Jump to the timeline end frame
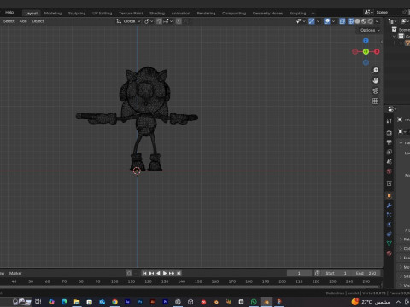Viewport: 410px width, 307px height. tap(179, 273)
